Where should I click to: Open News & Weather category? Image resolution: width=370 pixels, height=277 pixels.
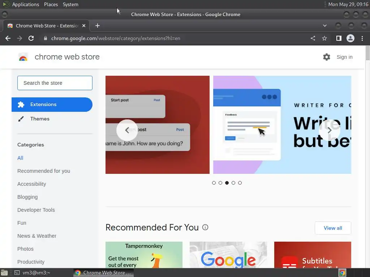click(x=37, y=236)
